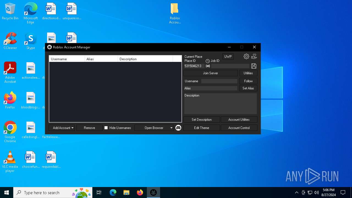
Task: Open the settings gear in Account Manager
Action: point(246,56)
